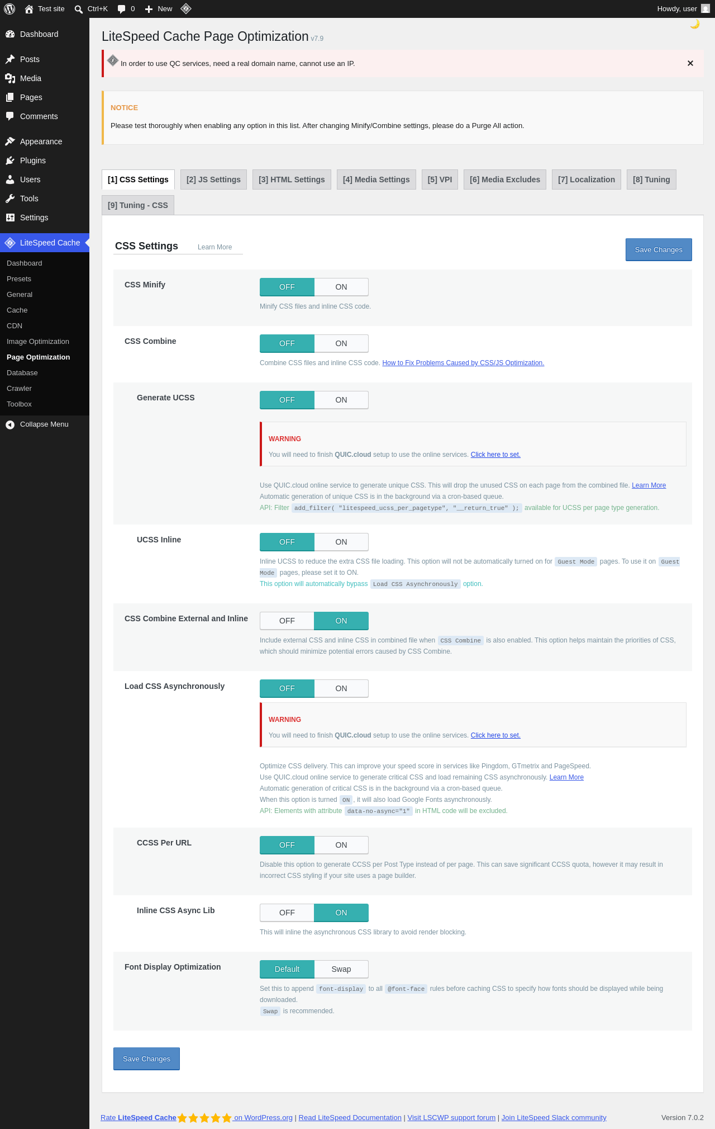Open CDN submenu item

[x=45, y=326]
